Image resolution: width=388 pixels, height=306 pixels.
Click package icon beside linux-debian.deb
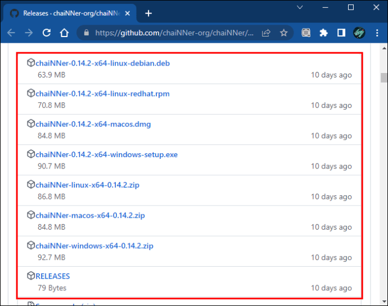click(x=31, y=63)
